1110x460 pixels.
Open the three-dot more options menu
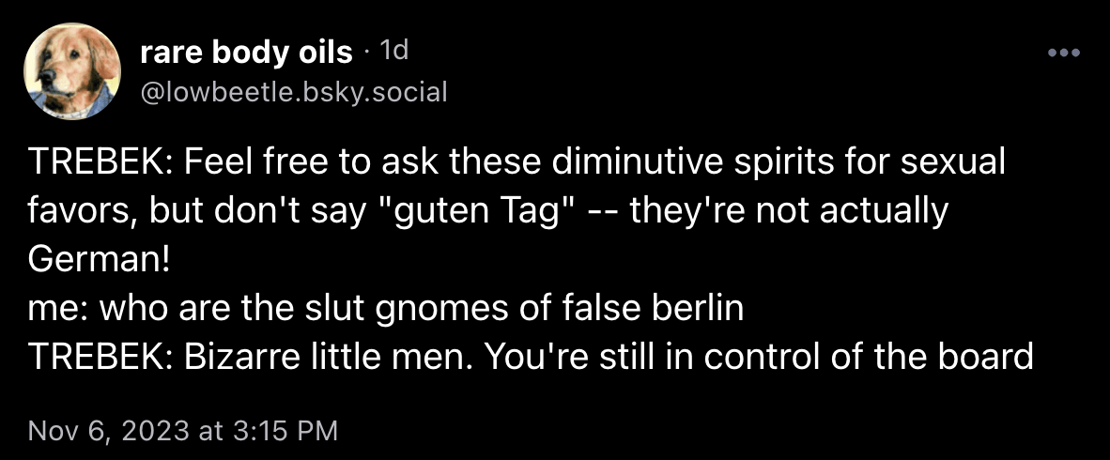(x=1064, y=54)
